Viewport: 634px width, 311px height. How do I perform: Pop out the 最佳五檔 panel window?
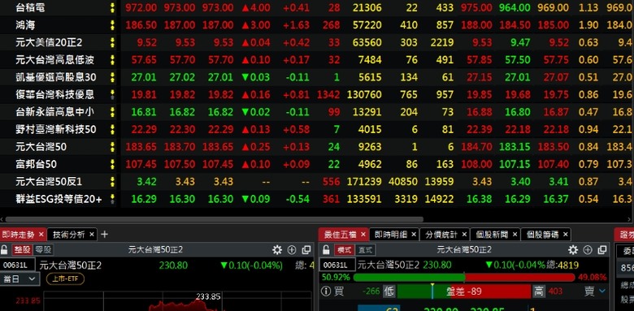602,250
